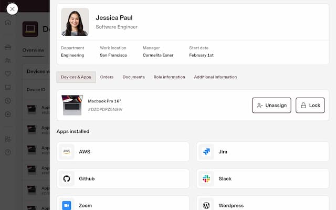
Task: Click Jessica Paul's profile photo
Action: click(x=75, y=22)
